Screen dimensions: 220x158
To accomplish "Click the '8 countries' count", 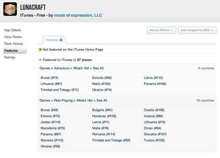I will click(206, 68).
